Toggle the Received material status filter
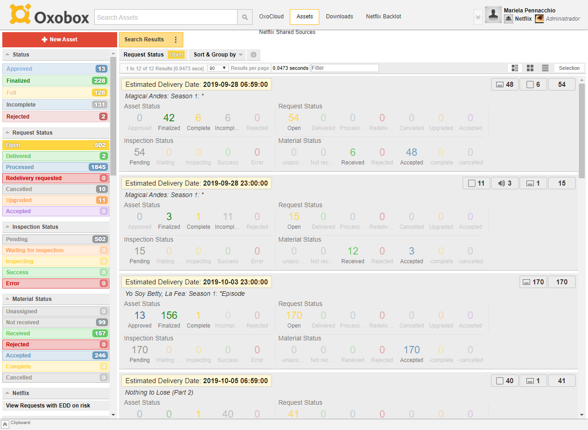Image resolution: width=588 pixels, height=430 pixels. [56, 334]
